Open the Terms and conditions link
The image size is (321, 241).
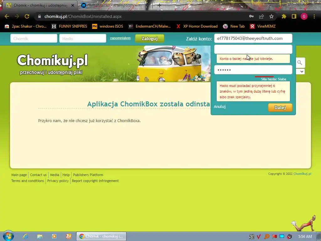[28, 181]
